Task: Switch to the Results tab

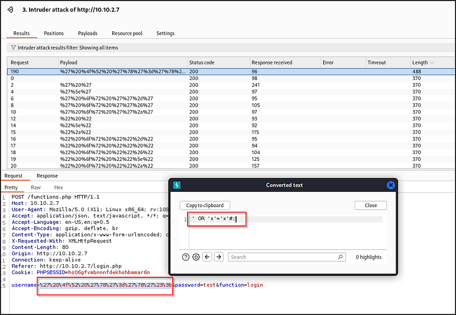Action: 22,33
